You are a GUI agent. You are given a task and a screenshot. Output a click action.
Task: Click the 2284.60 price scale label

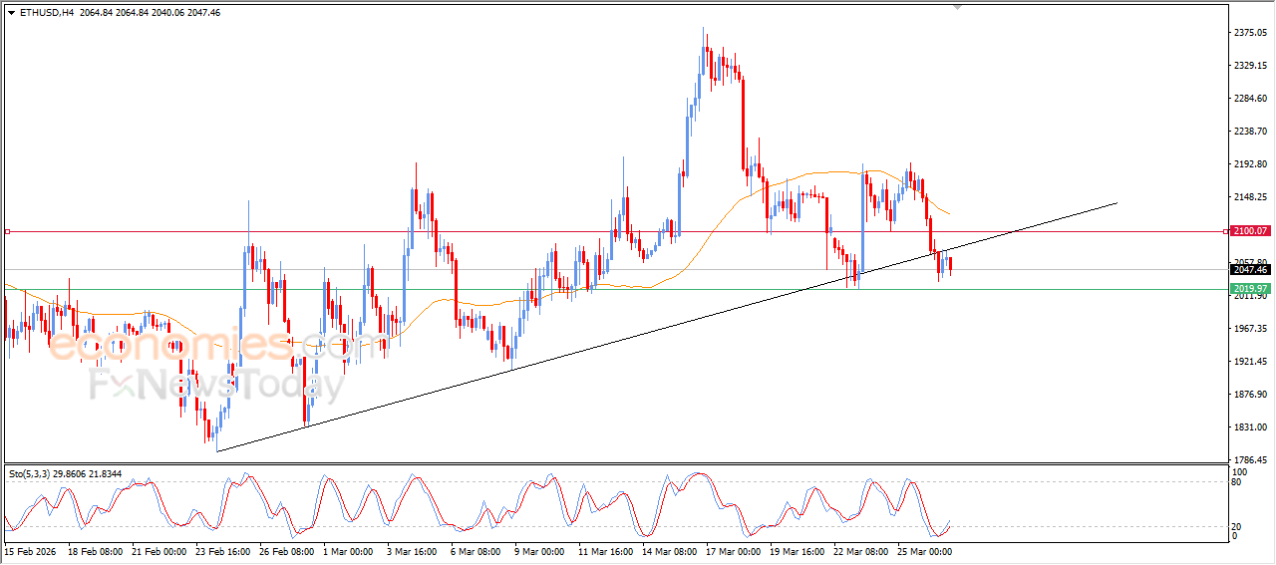pyautogui.click(x=1250, y=99)
